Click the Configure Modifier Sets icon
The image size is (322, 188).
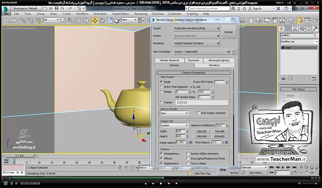click(x=314, y=79)
